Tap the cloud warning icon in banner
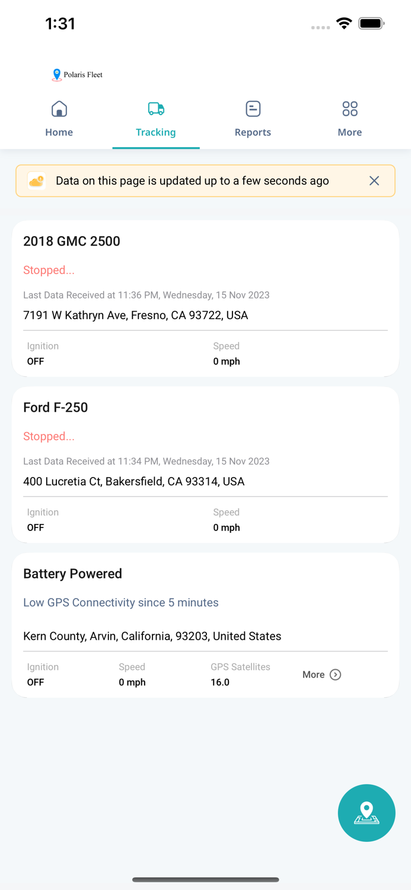The image size is (411, 890). (x=37, y=181)
